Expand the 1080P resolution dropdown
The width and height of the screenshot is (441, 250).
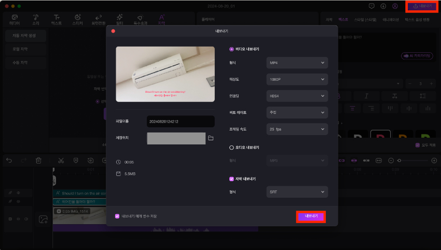(297, 79)
